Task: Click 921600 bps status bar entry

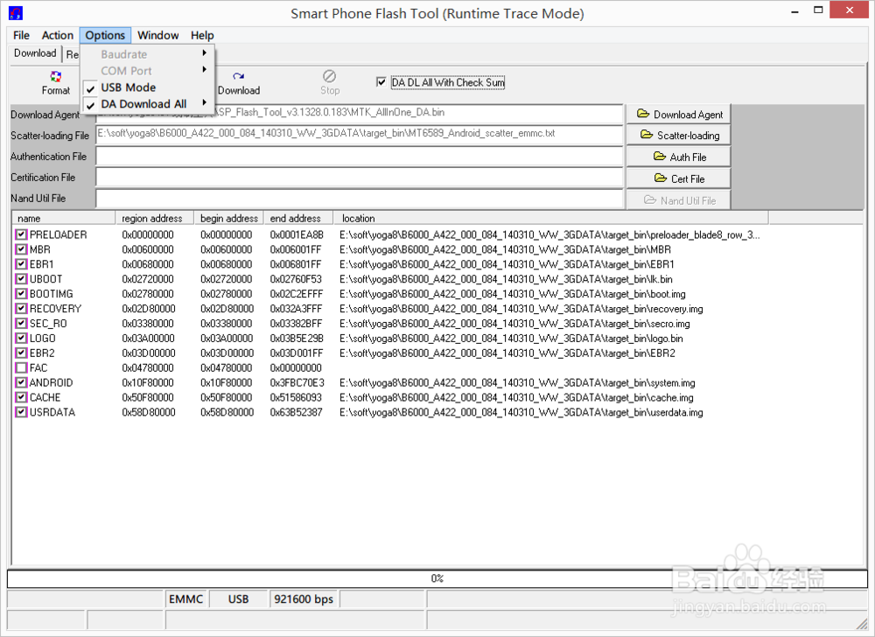Action: tap(304, 599)
